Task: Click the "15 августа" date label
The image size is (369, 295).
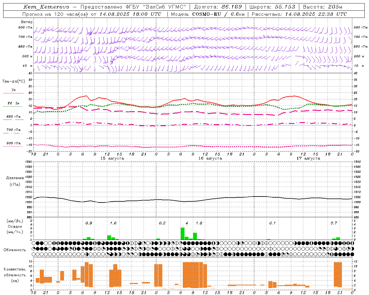Action: [x=112, y=158]
